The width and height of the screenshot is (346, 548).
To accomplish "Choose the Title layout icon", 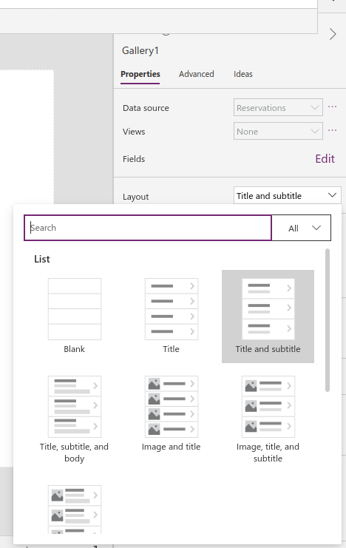I will coord(172,309).
